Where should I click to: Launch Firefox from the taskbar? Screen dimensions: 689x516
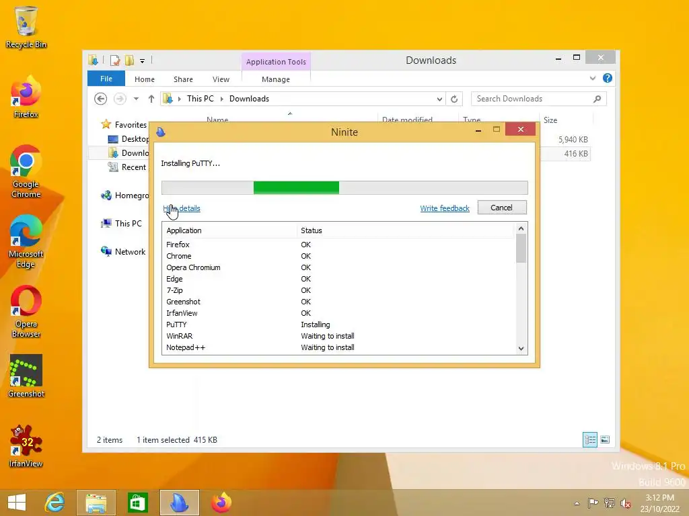221,503
